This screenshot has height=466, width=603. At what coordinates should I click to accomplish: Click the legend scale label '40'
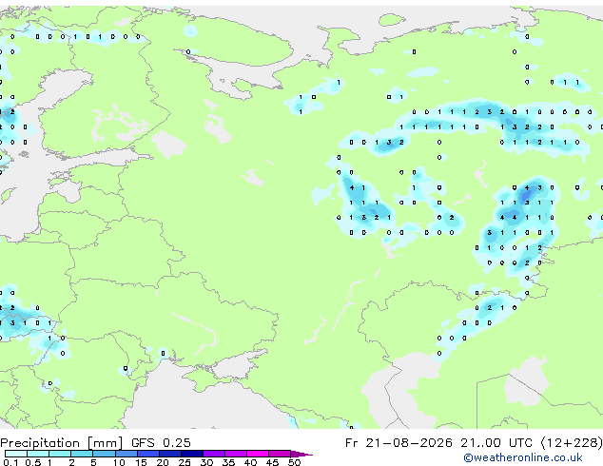click(250, 462)
